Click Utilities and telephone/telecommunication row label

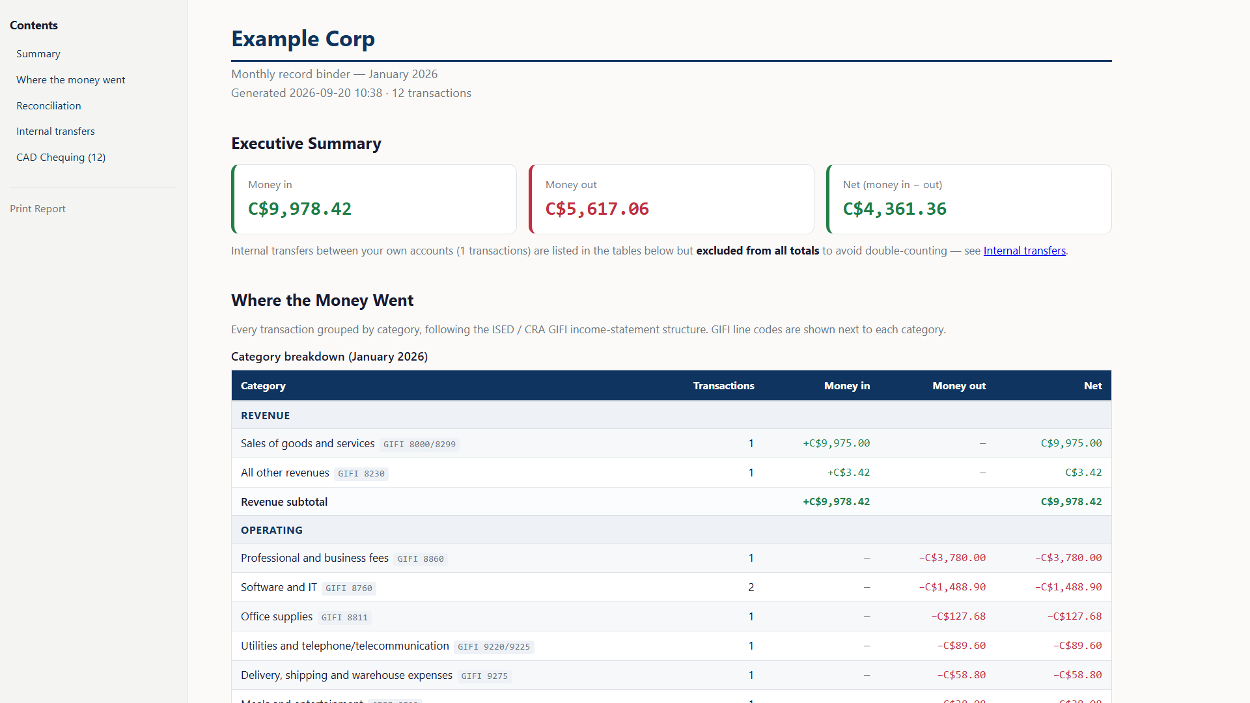point(345,646)
